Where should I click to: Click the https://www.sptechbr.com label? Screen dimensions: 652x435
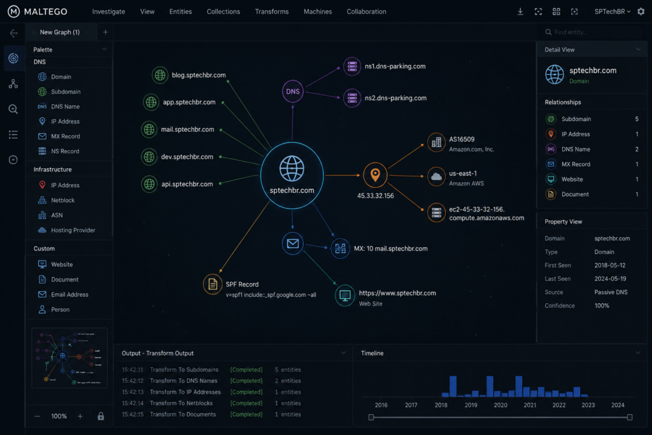pyautogui.click(x=397, y=293)
